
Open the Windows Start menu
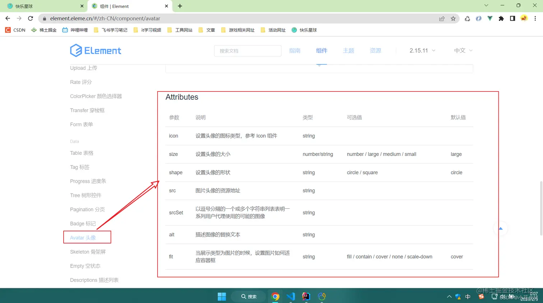[222, 297]
